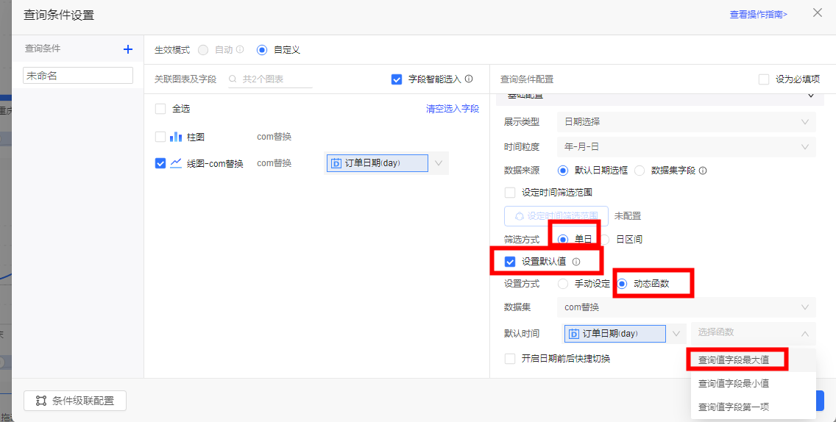Image resolution: width=836 pixels, height=422 pixels.
Task: Choose 查询值字段最小值 from function list
Action: (734, 384)
